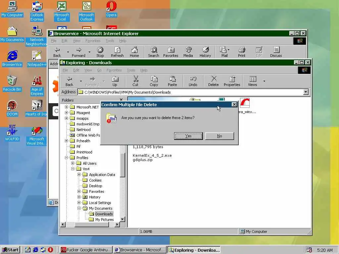Click Home in Internet Explorer toolbar

coord(134,52)
